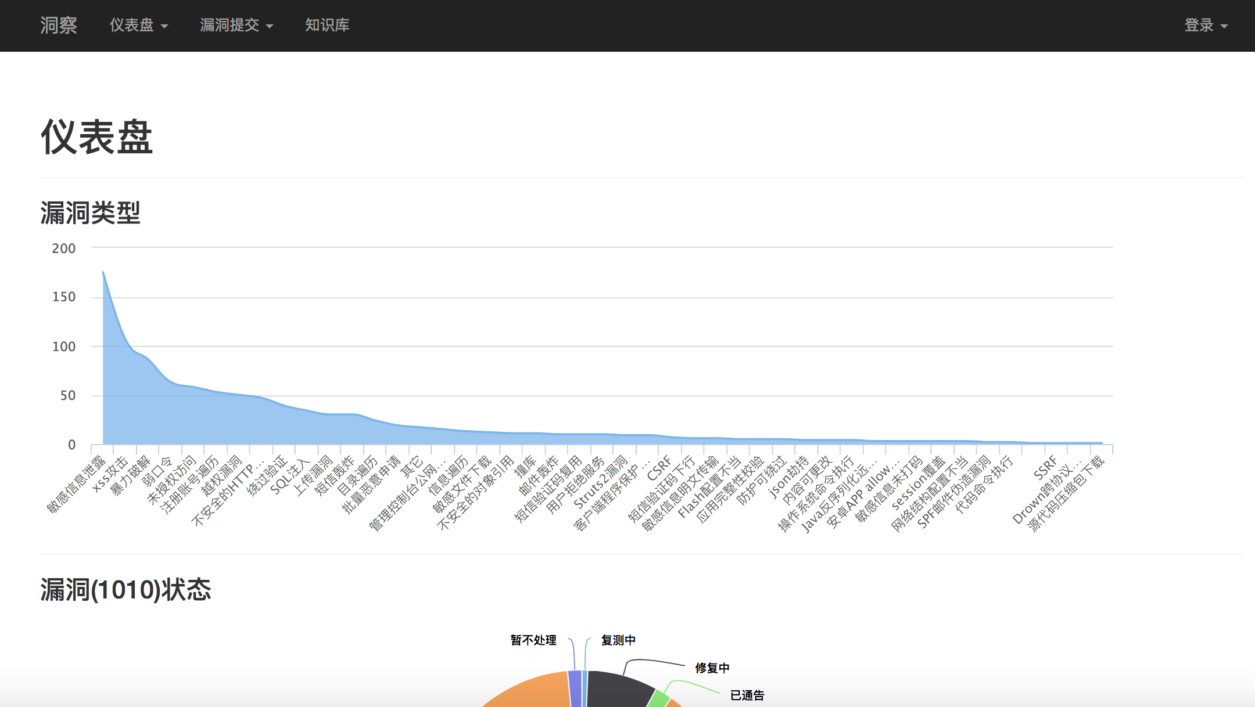
Task: Click the 漏洞(1010)状态 heading
Action: coord(125,590)
